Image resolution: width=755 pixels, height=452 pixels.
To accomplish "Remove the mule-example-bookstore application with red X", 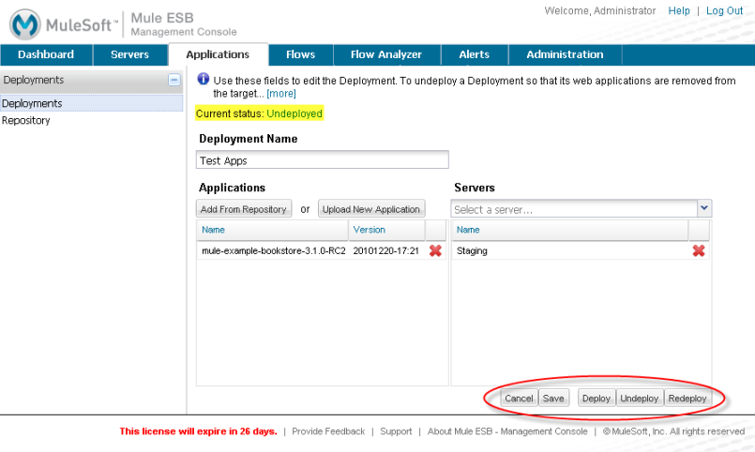I will click(435, 251).
